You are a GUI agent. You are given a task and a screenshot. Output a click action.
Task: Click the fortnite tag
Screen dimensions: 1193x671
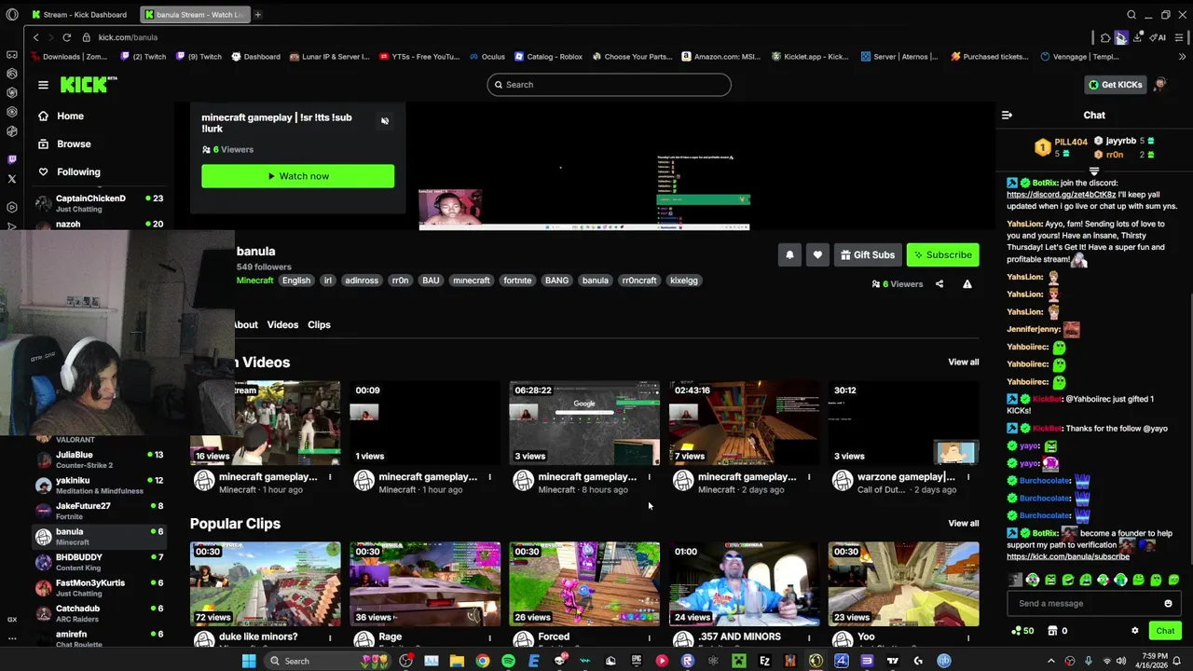tap(517, 281)
